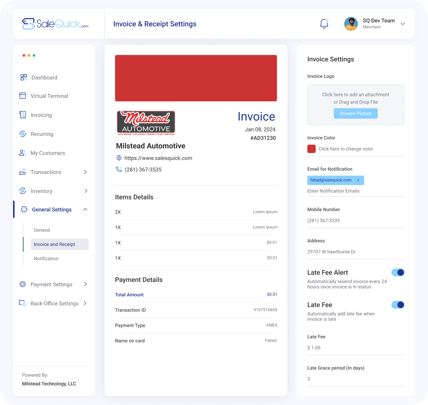Open the notifications bell icon
This screenshot has height=405, width=428.
click(x=324, y=24)
